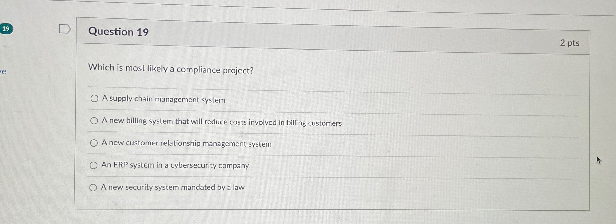Click the bookmark icon beside the question panel
This screenshot has height=224, width=616.
tap(65, 29)
